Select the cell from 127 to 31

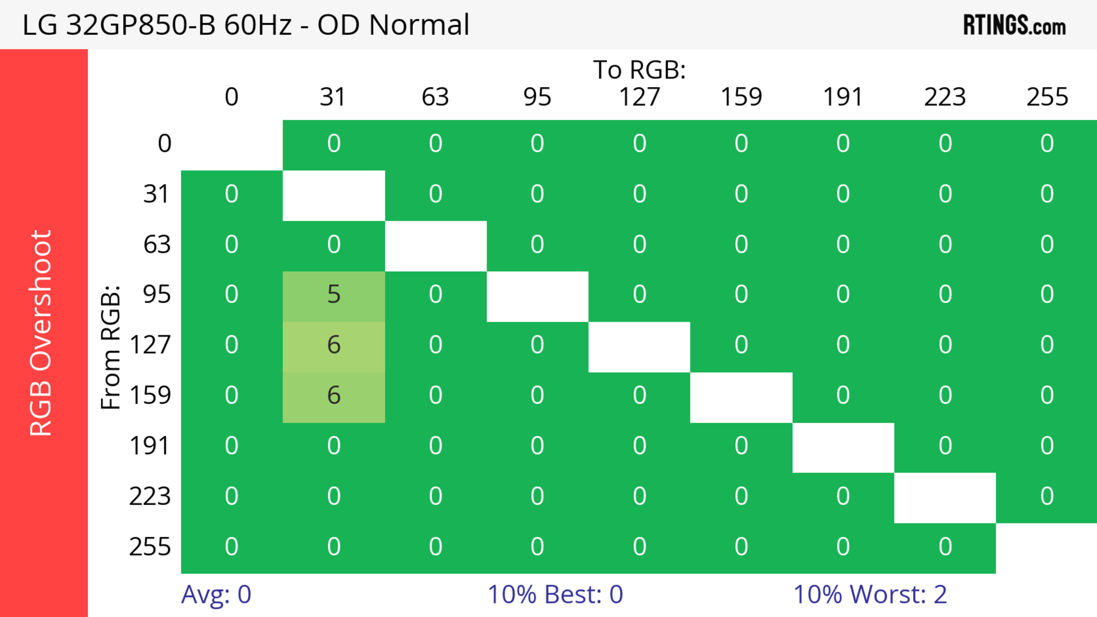coord(334,345)
